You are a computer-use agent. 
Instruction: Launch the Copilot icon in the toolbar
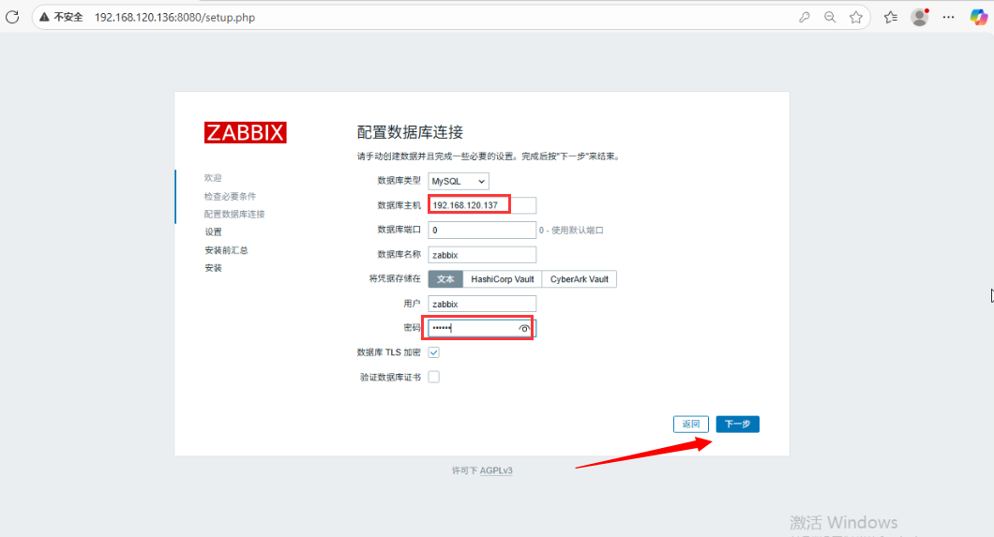[x=979, y=17]
